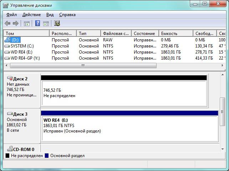Screen dimensions: 229x171
Task: Click the Forward arrow toolbar icon
Action: 15,24
